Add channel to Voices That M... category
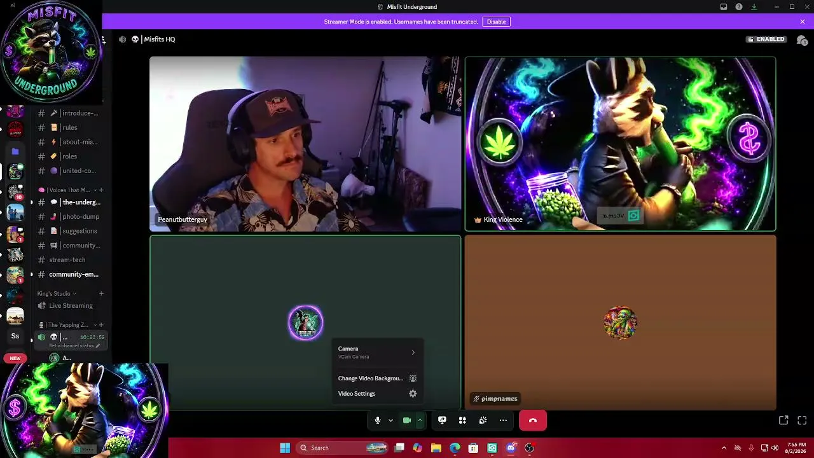This screenshot has height=458, width=814. (101, 190)
